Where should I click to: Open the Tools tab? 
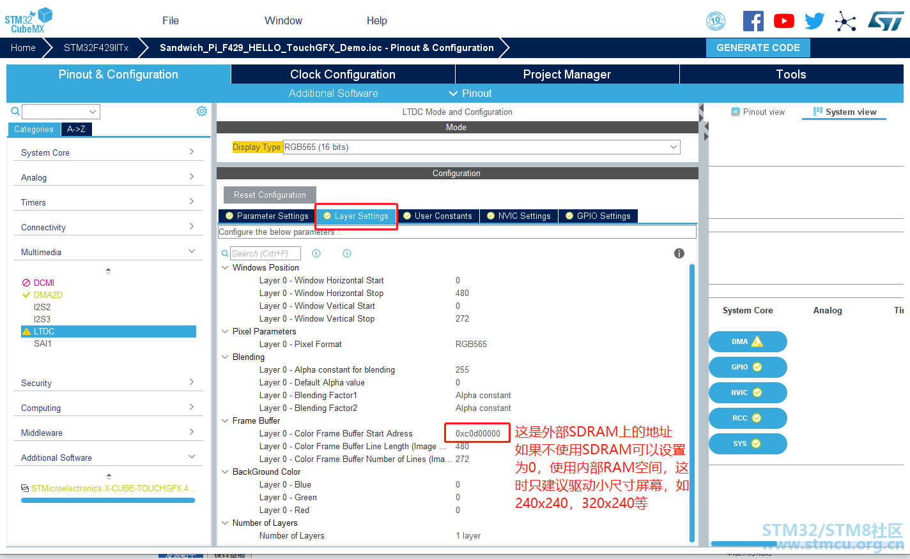point(791,74)
